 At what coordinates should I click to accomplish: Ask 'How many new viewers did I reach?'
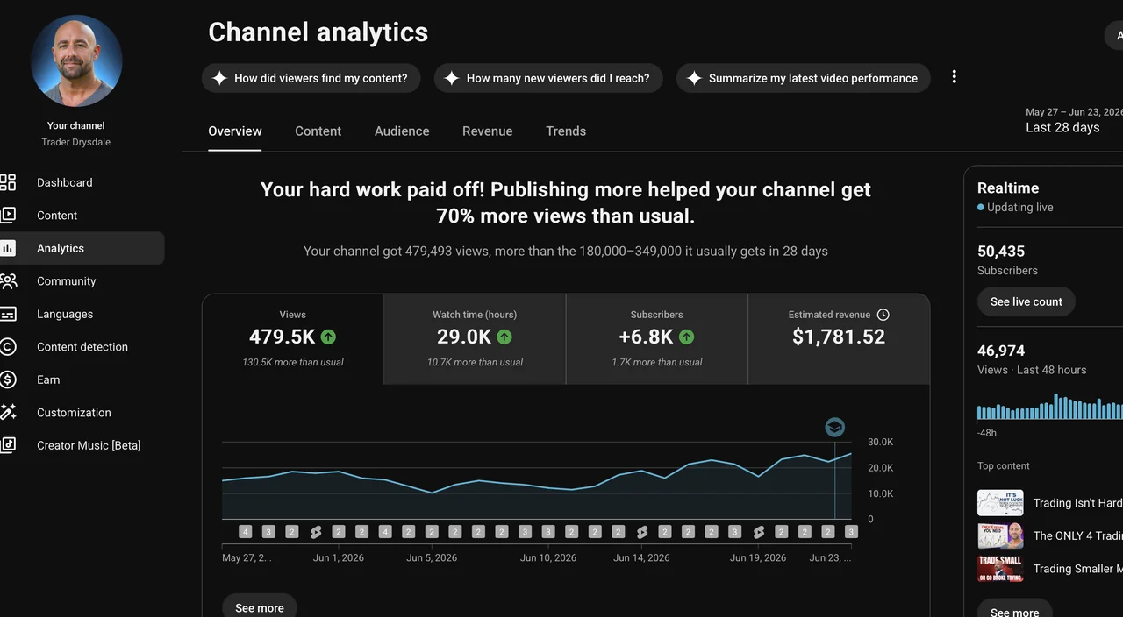(x=548, y=78)
